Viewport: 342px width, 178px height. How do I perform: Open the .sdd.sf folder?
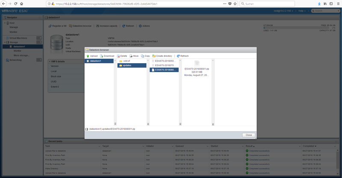tap(132, 61)
